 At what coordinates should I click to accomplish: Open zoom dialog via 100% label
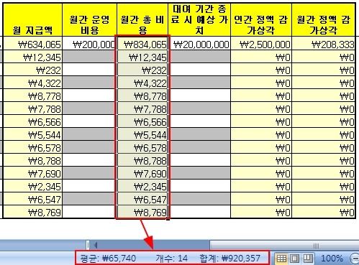pos(332,259)
